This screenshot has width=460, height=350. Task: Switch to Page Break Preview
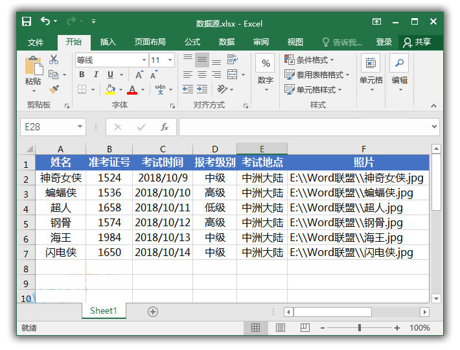click(305, 328)
